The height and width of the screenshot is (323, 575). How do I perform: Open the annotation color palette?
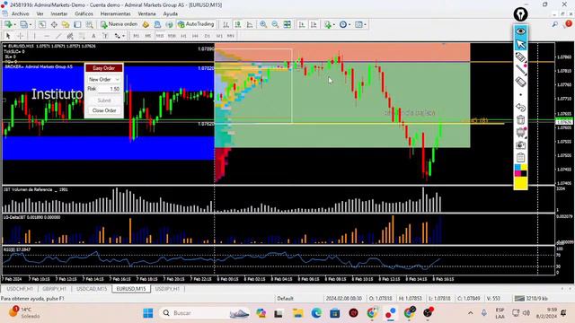click(520, 170)
